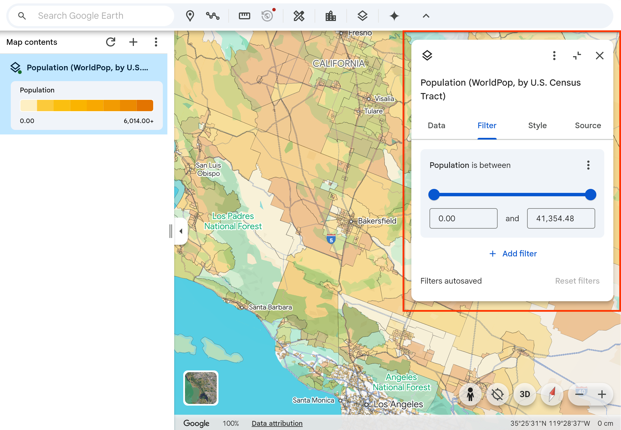This screenshot has width=621, height=430.
Task: Switch to the Style tab
Action: (x=537, y=125)
